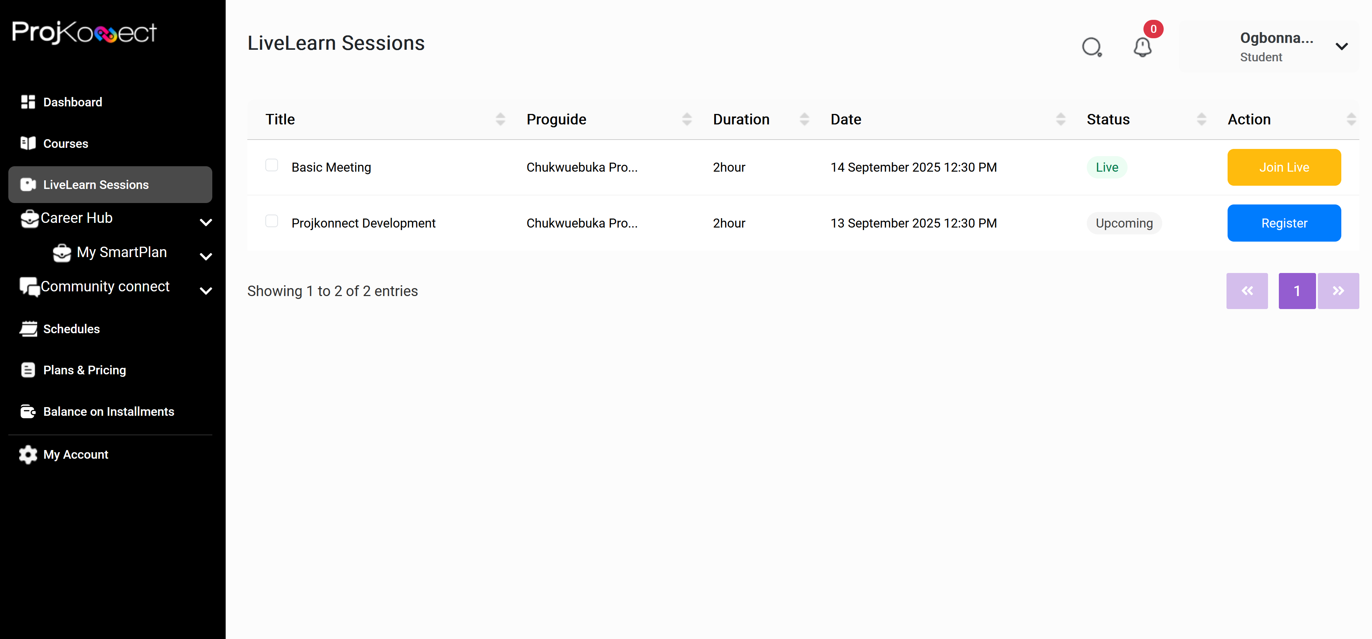Tick the Basic Meeting row checkbox
Viewport: 1372px width, 639px height.
272,166
